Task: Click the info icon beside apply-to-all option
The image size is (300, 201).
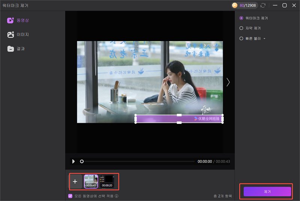Action: [x=117, y=196]
